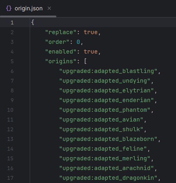Close the origin.json tab

click(x=49, y=9)
